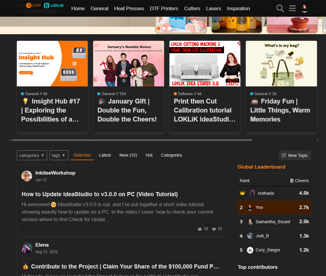Screen dimensions: 326x276
Task: Open the hamburger menu icon
Action: tap(292, 8)
